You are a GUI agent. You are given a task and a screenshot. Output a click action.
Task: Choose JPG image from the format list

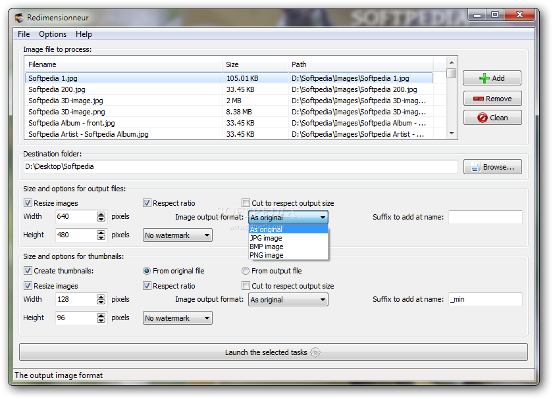click(x=288, y=238)
